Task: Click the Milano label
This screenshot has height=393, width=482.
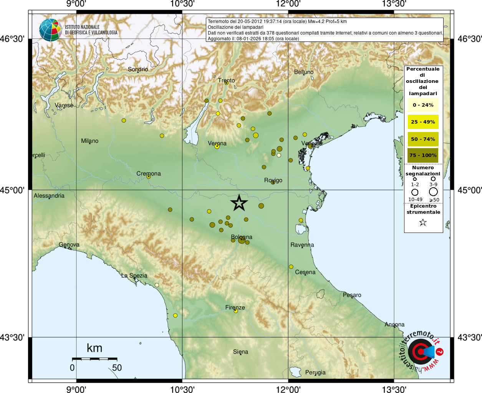Action: [89, 141]
